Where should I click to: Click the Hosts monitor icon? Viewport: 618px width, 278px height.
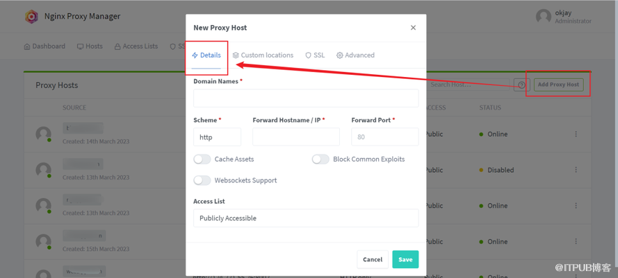pyautogui.click(x=81, y=46)
